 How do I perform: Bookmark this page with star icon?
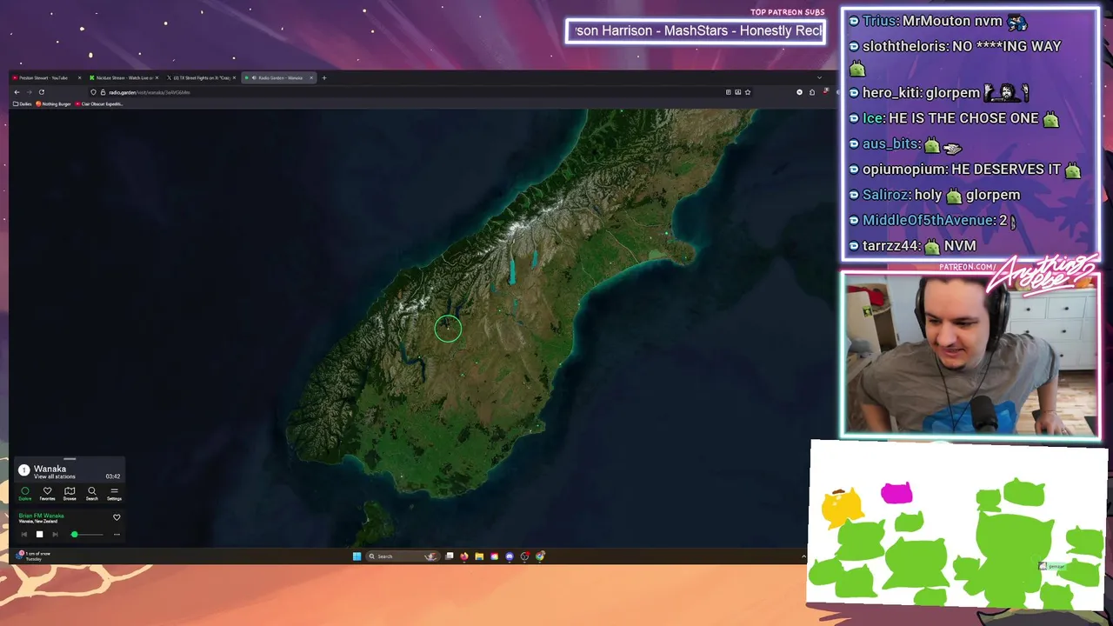[748, 92]
